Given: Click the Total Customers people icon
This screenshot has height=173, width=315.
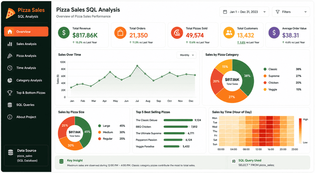Looking at the screenshot, I should (x=229, y=32).
